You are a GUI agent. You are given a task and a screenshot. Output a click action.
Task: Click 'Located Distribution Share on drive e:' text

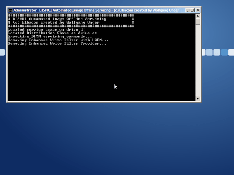[x=52, y=33]
